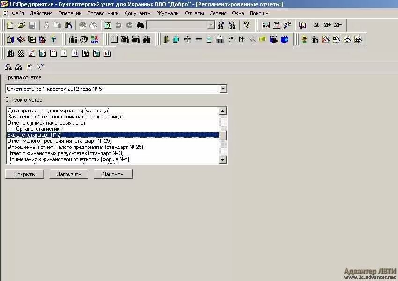Click the M+ memory add button
The width and height of the screenshot is (398, 281).
(327, 25)
